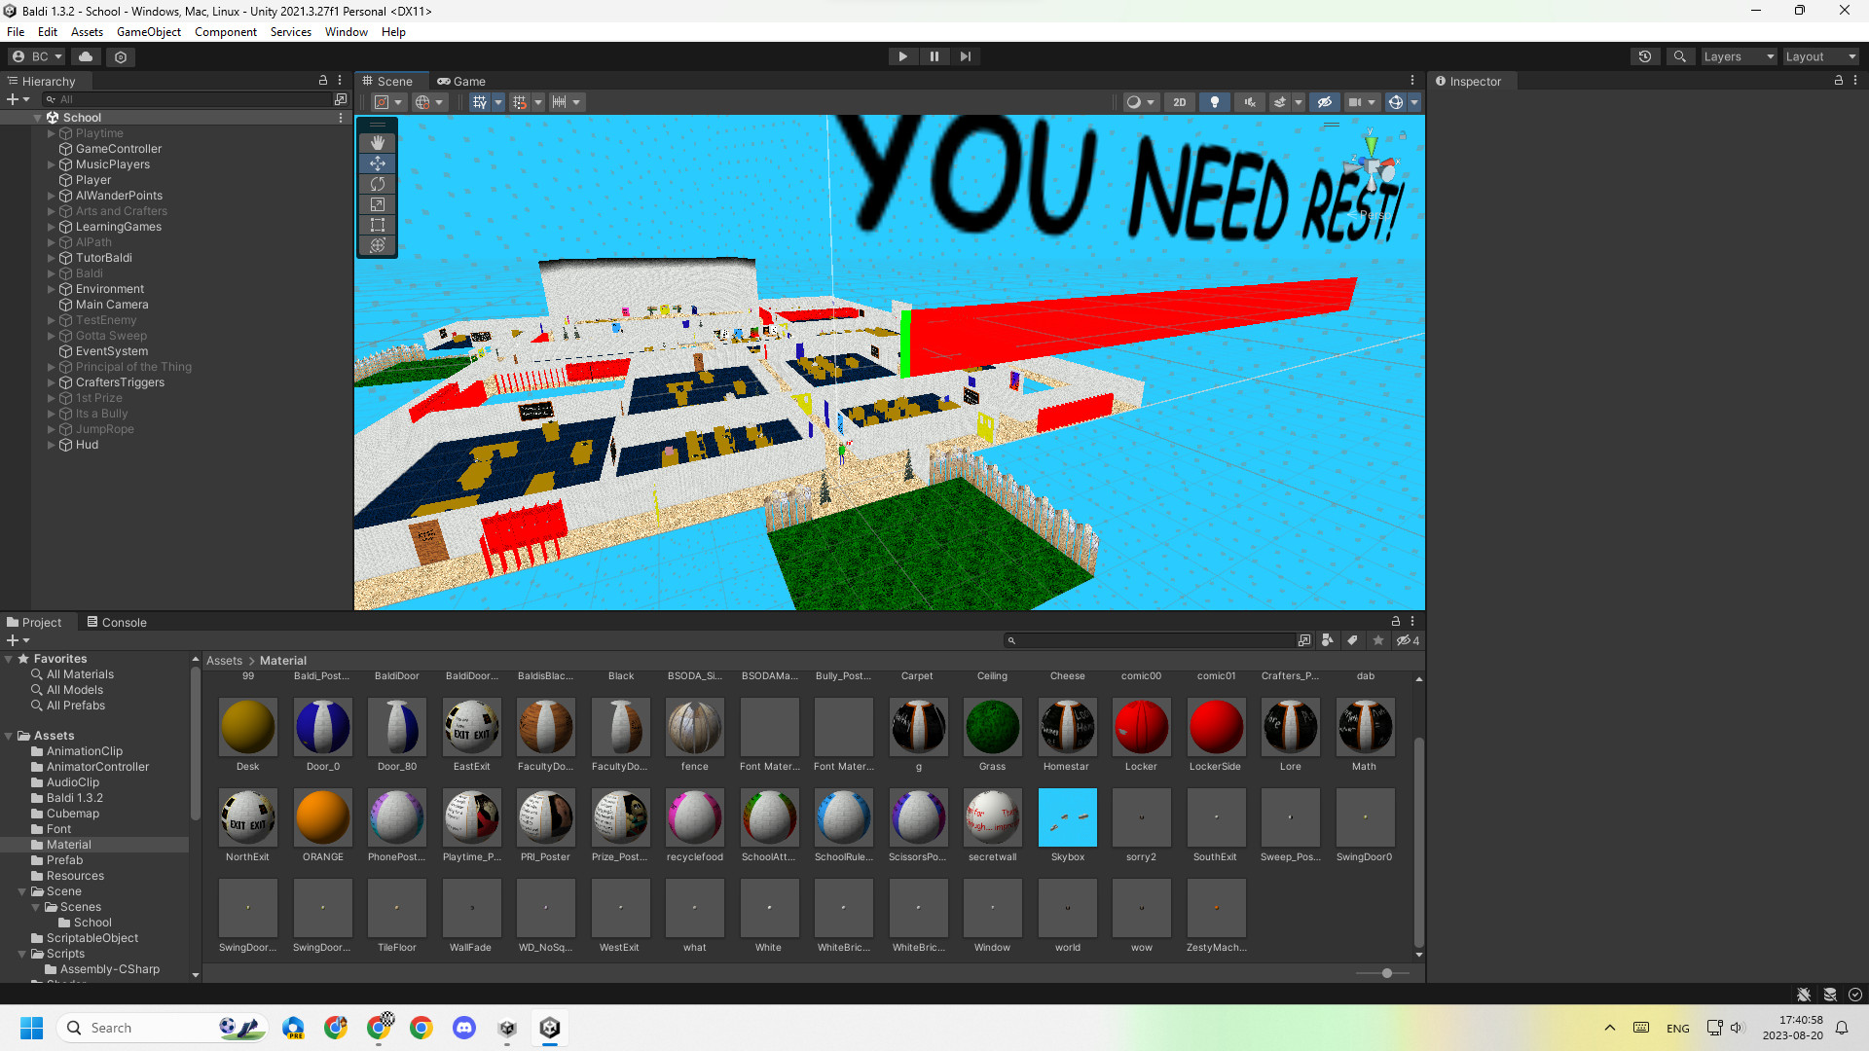Viewport: 1869px width, 1051px height.
Task: Expand the LearningGames hierarchy object
Action: click(x=52, y=227)
